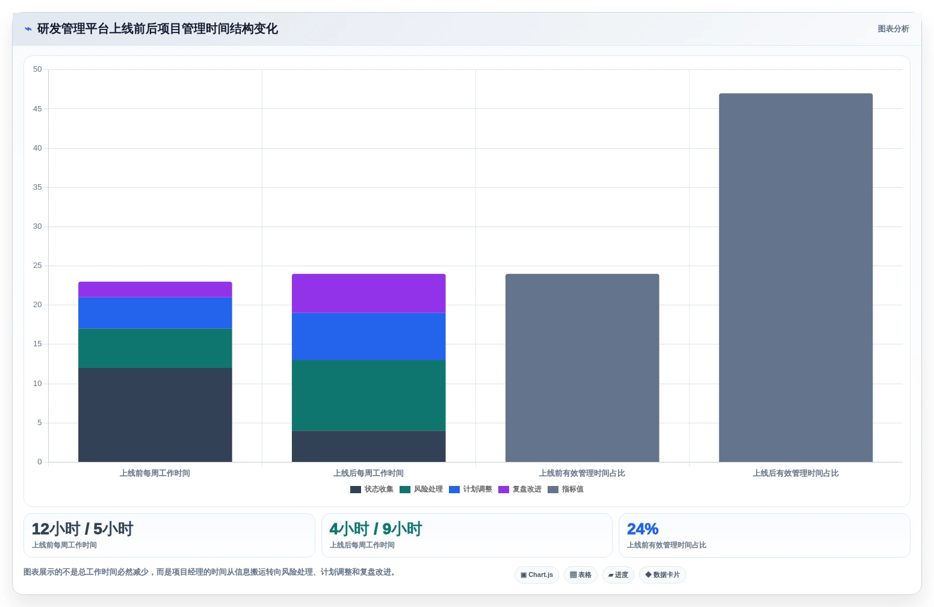Click the 表格 tag chip
This screenshot has width=934, height=607.
tap(581, 575)
